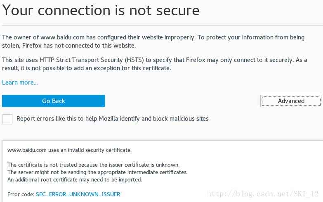Click the 'additional root certificate' line
Image resolution: width=323 pixels, height=202 pixels.
click(x=75, y=179)
